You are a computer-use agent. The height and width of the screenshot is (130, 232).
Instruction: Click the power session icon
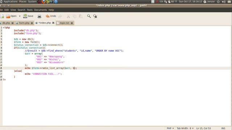[x=218, y=2]
